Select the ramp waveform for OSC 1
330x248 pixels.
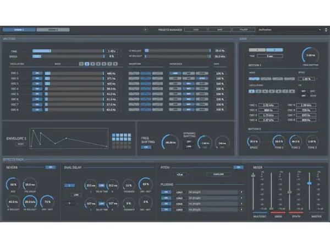pyautogui.click(x=157, y=73)
